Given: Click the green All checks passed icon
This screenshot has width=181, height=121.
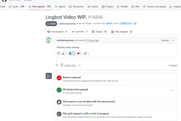Looking at the screenshot, I should click(59, 90).
